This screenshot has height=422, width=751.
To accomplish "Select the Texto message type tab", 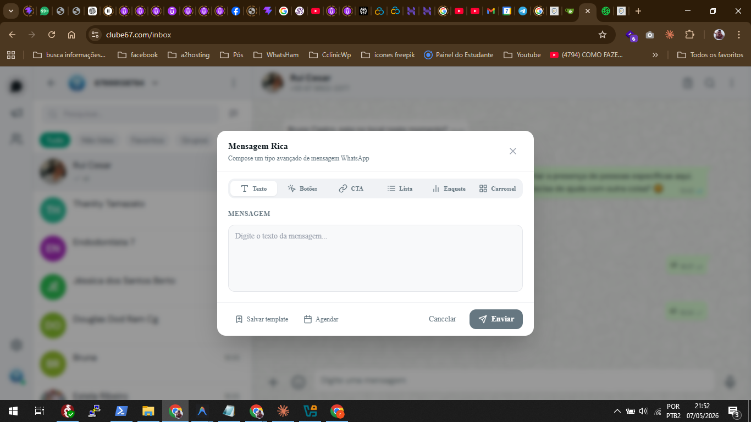I will (254, 188).
